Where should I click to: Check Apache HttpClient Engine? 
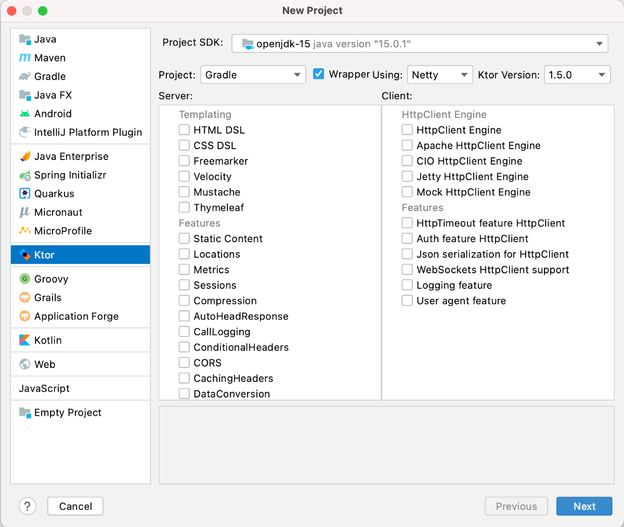(x=407, y=146)
